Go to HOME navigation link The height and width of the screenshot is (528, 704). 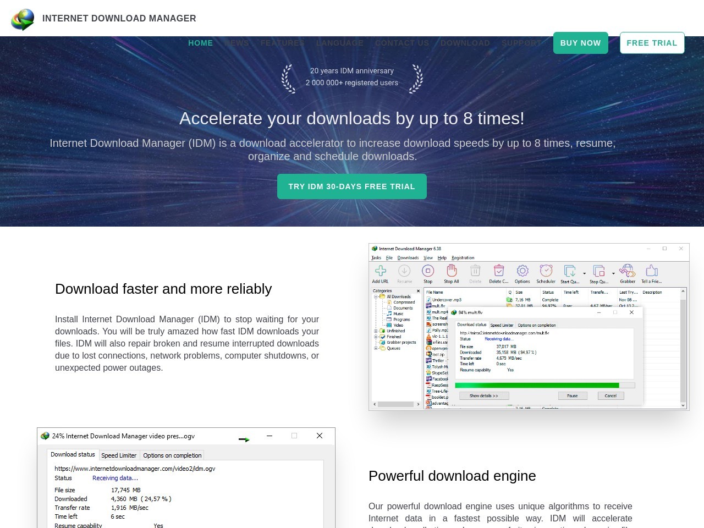tap(201, 43)
